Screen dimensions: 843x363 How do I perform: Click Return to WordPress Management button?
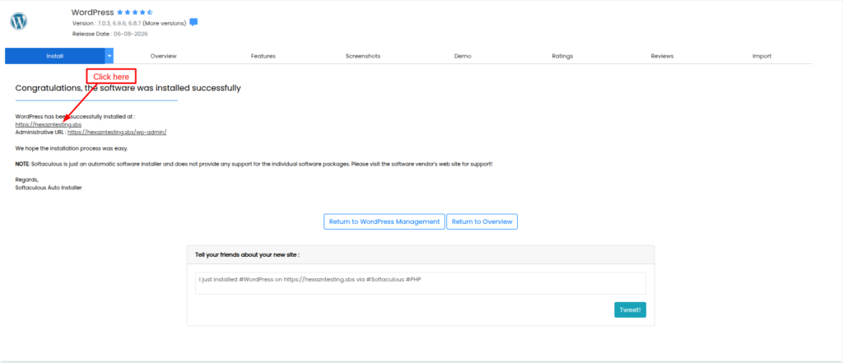(384, 221)
